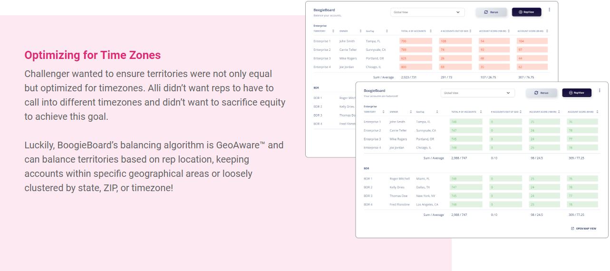Sort # Accounts Out of Geo in the red panel
The image size is (610, 271).
(x=470, y=31)
